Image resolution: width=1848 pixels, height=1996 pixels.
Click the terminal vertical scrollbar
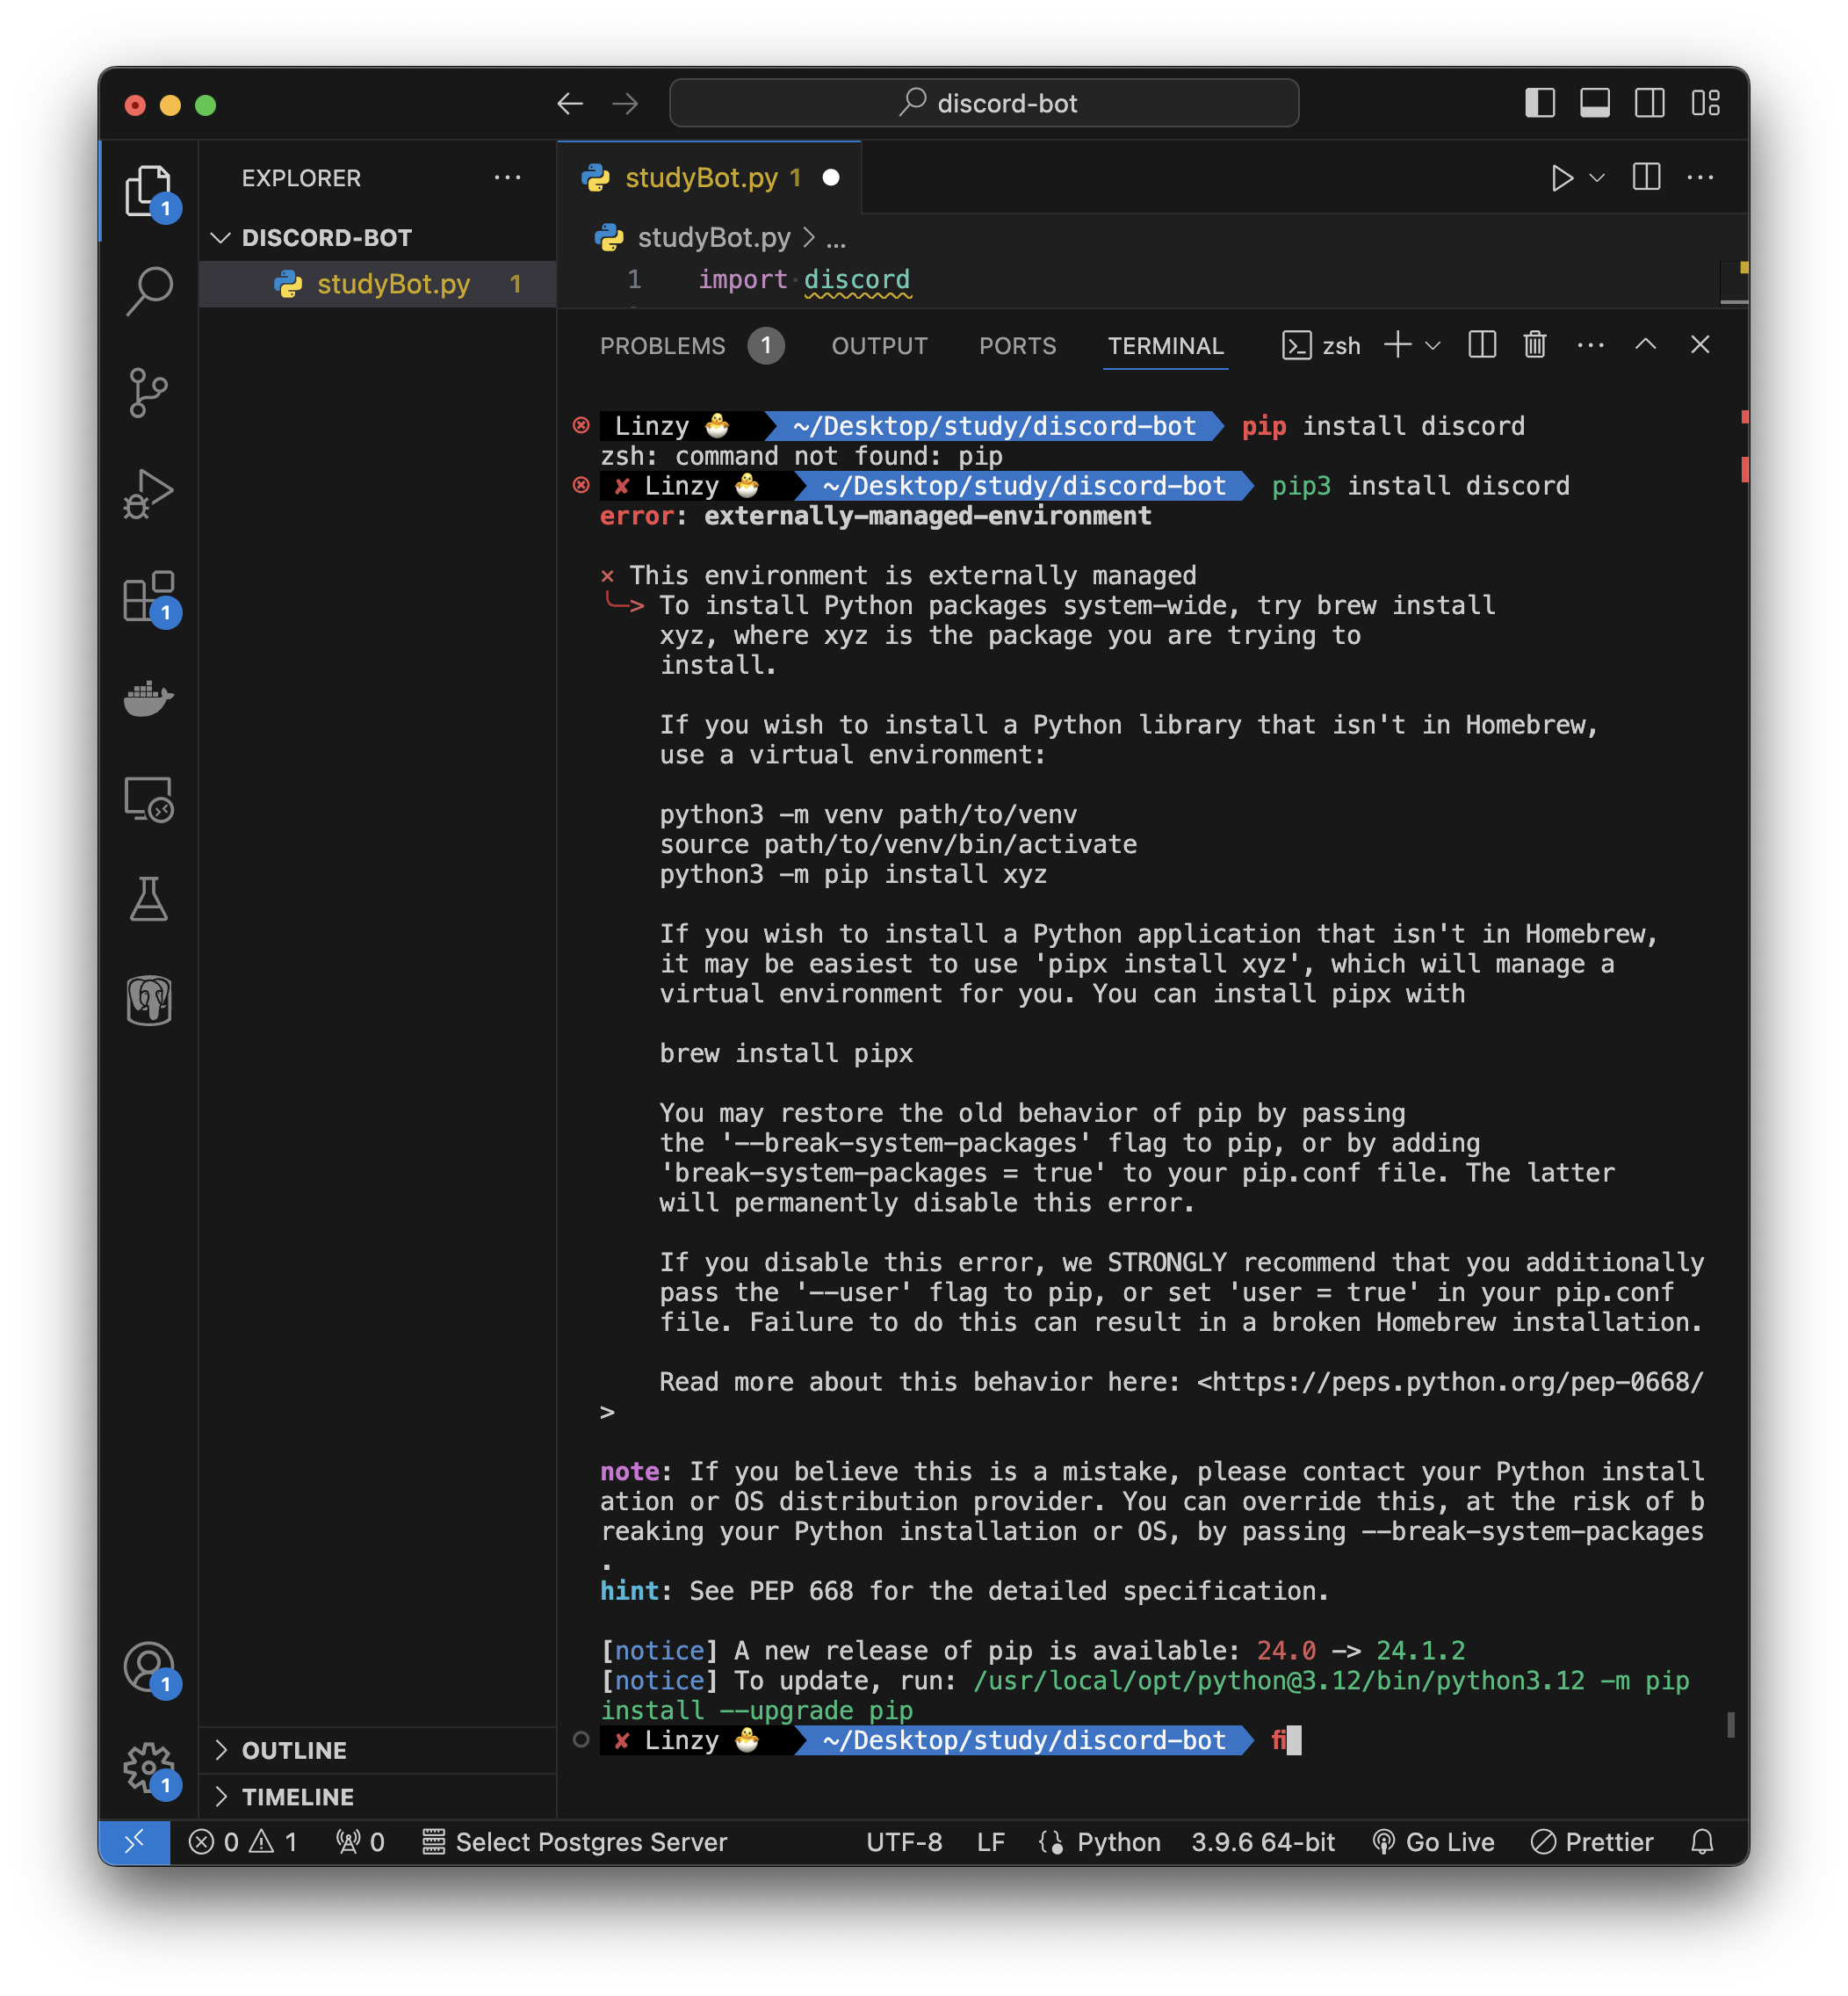[1731, 1724]
